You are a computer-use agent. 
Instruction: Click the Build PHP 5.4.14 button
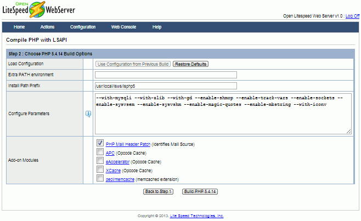click(200, 191)
